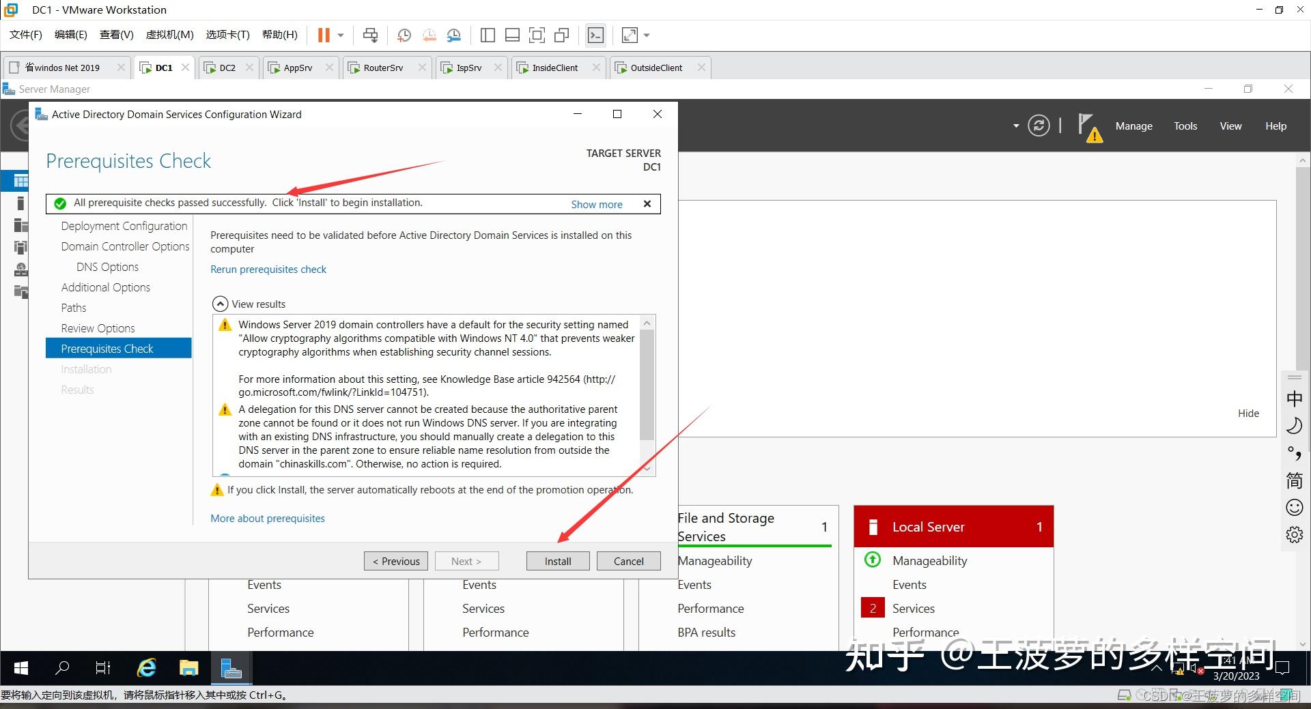Enter full screen mode icon
The height and width of the screenshot is (709, 1311).
537,35
